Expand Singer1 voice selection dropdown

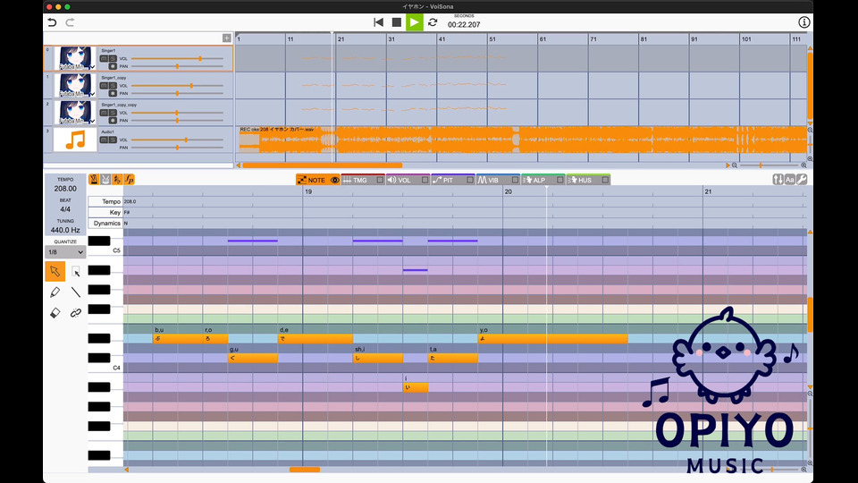pos(92,67)
